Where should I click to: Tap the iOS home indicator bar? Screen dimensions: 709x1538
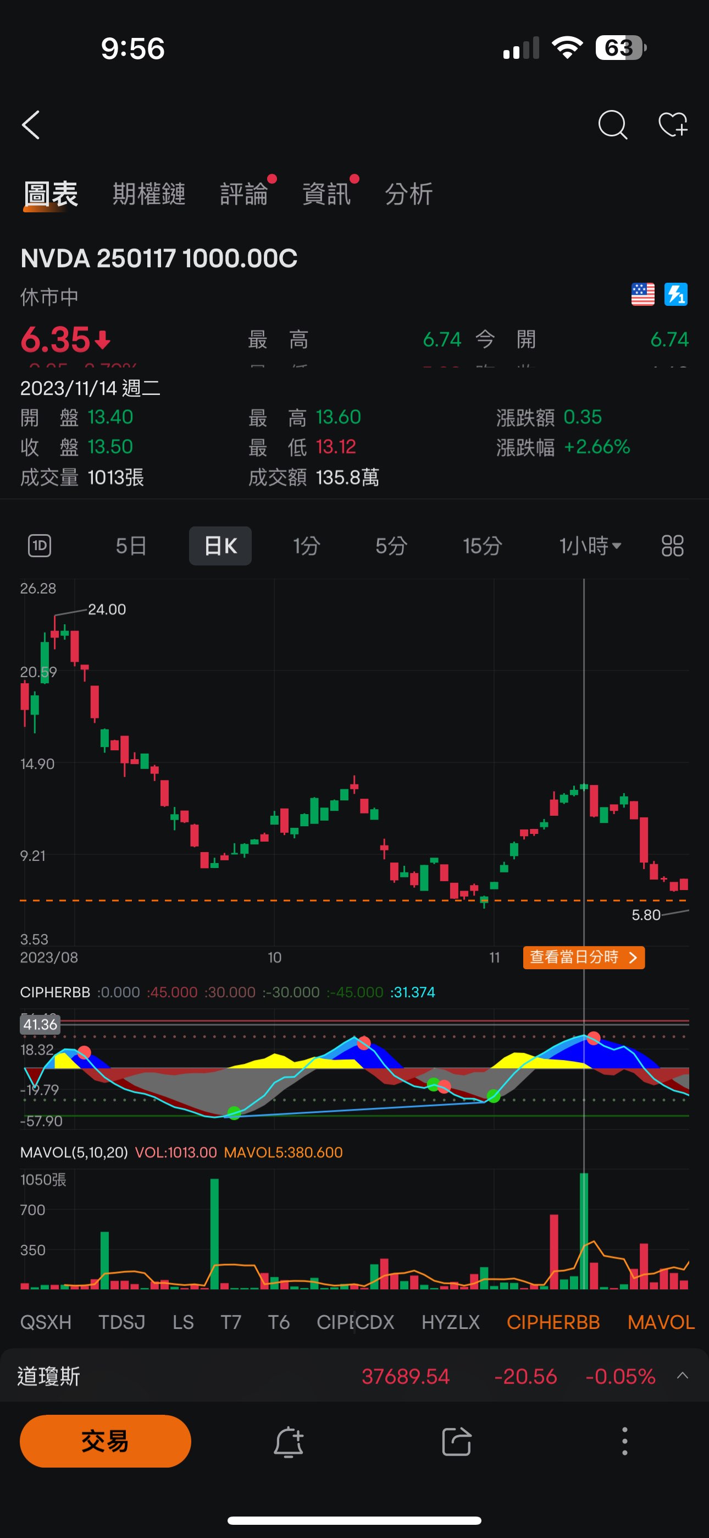click(x=354, y=1520)
